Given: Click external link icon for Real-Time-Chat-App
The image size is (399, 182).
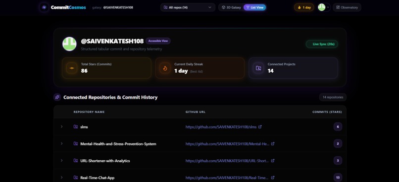Looking at the screenshot, I should click(273, 178).
